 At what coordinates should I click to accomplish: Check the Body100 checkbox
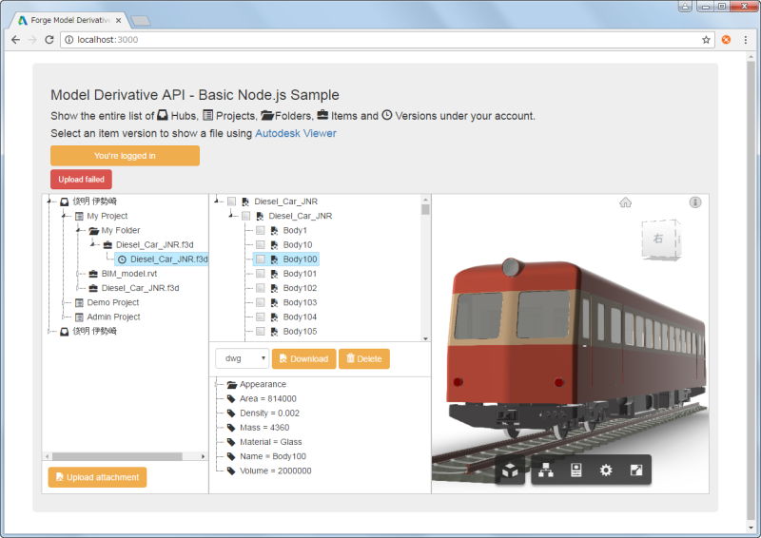point(260,259)
